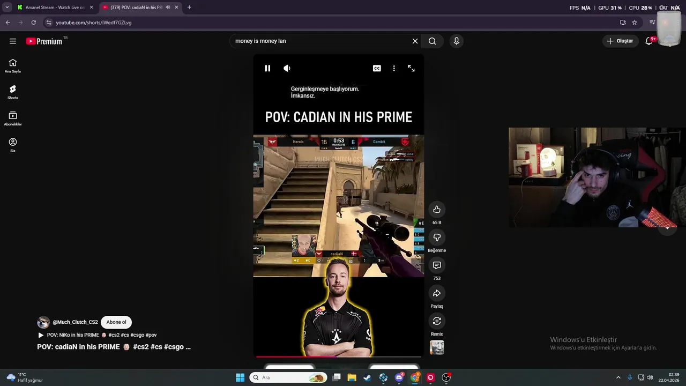
Task: Open the tab search dropdown
Action: tap(6, 8)
